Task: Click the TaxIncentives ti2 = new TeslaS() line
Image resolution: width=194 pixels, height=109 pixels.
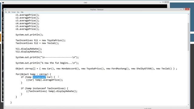Action: tap(37, 43)
